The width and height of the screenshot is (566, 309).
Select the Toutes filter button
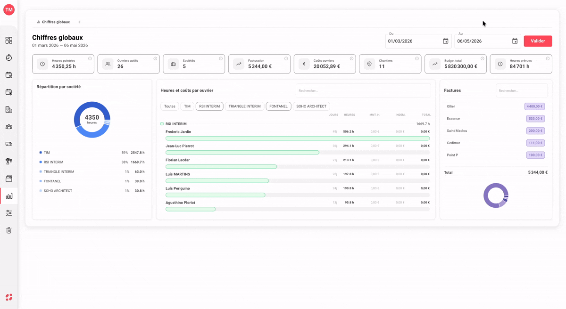(x=170, y=106)
